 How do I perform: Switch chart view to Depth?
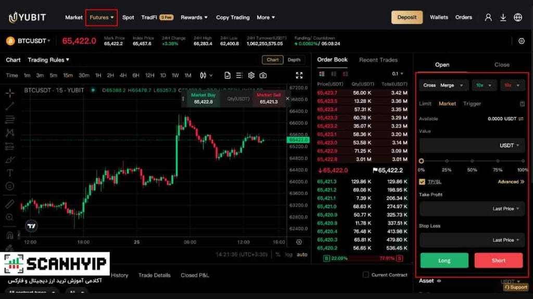pos(294,60)
